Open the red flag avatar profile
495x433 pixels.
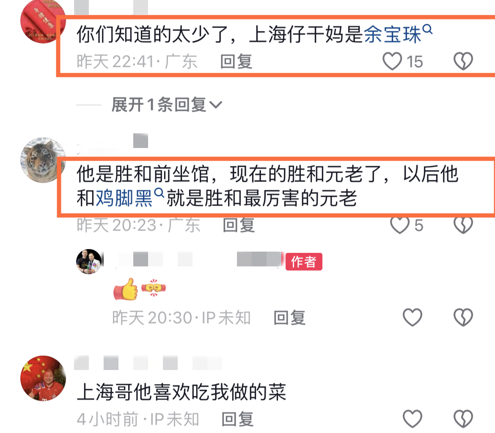tap(43, 378)
